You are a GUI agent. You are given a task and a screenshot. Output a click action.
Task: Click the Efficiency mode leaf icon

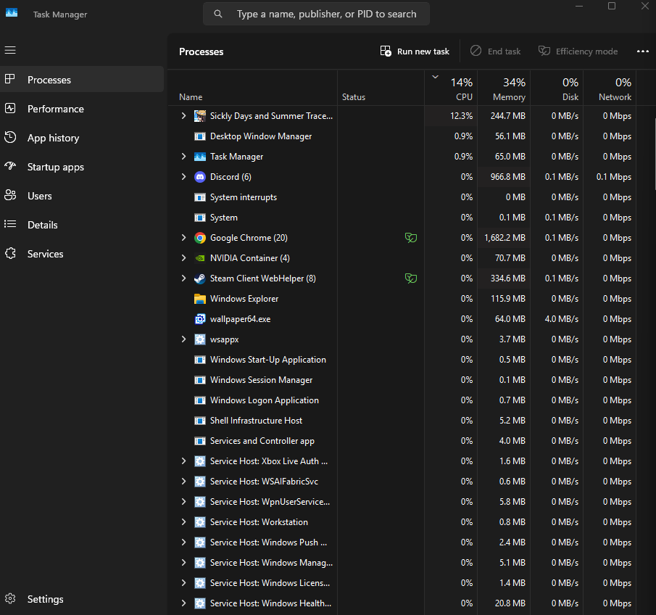point(544,51)
